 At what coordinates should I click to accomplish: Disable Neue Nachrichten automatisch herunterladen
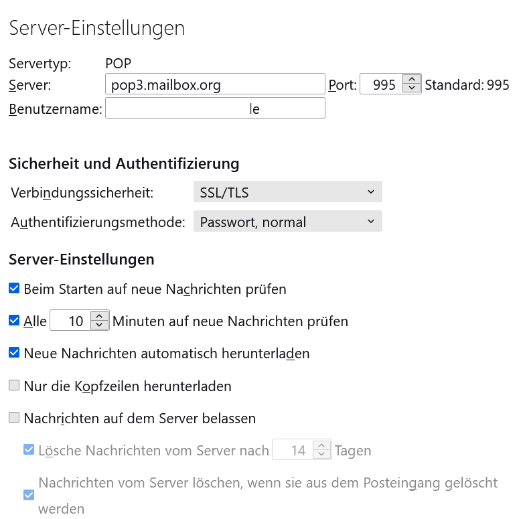[14, 352]
